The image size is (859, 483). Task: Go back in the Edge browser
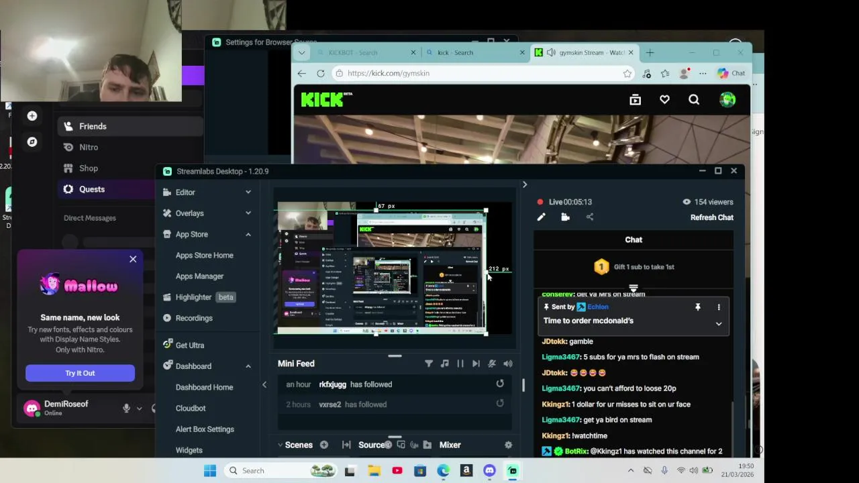pos(301,73)
